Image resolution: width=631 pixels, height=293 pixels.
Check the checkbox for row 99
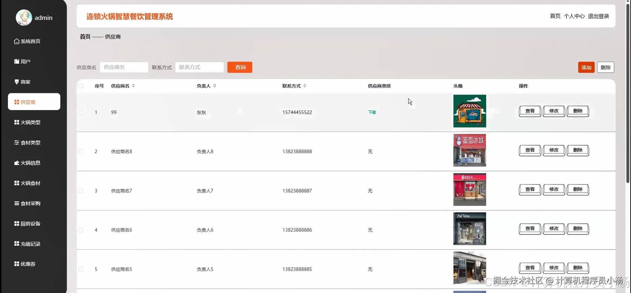pos(81,112)
